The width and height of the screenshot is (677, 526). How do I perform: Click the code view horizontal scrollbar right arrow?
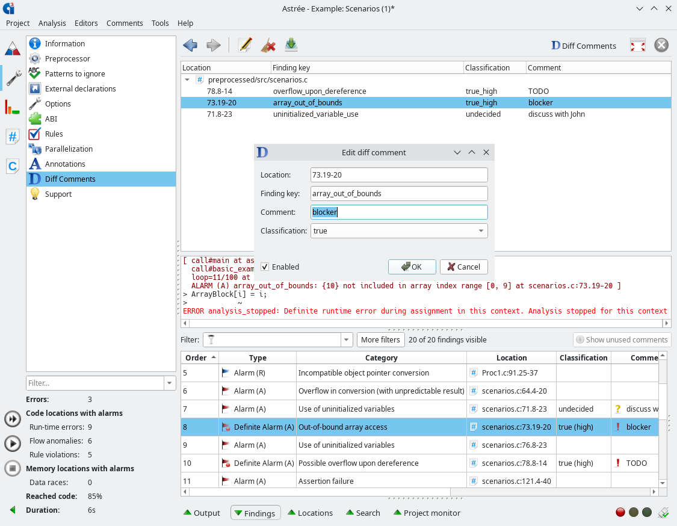click(x=667, y=323)
